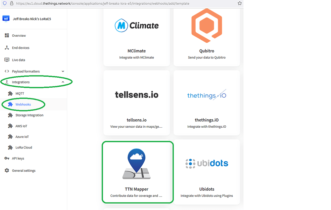Collapse the Integrations section chevron
331x210 pixels.
[x=63, y=82]
